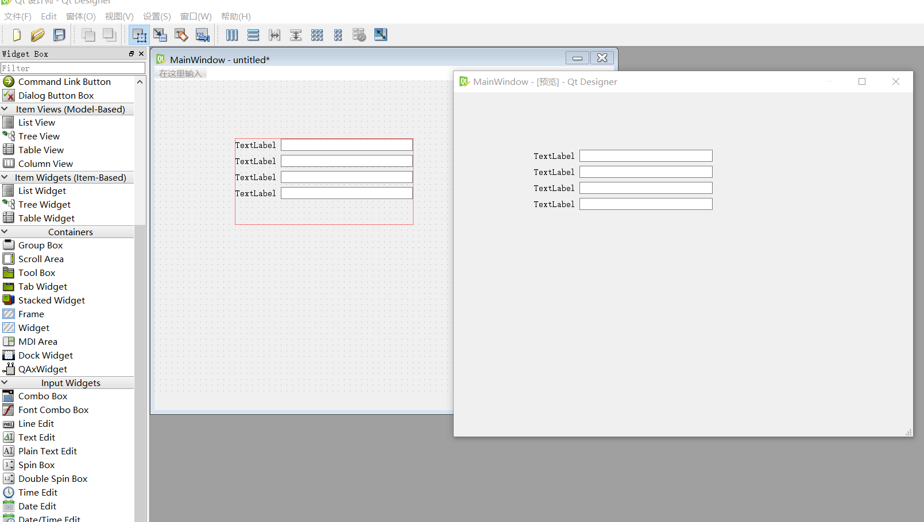Image resolution: width=924 pixels, height=522 pixels.
Task: Open the 设置(S) menu
Action: point(157,17)
